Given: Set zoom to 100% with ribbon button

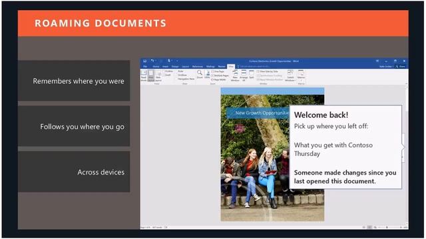Looking at the screenshot, I should coord(207,74).
